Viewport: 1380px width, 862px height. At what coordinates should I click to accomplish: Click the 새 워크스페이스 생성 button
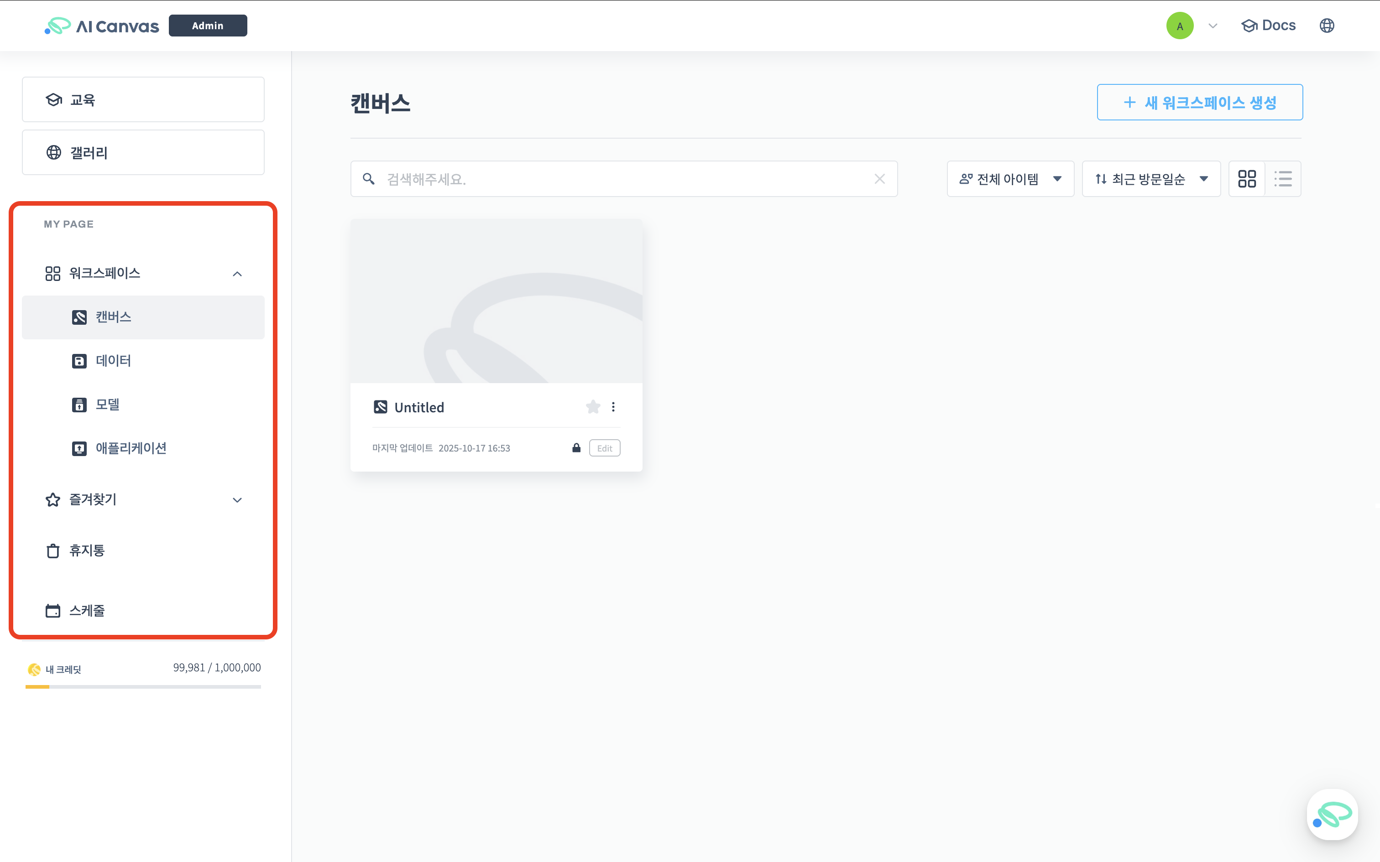click(x=1199, y=102)
